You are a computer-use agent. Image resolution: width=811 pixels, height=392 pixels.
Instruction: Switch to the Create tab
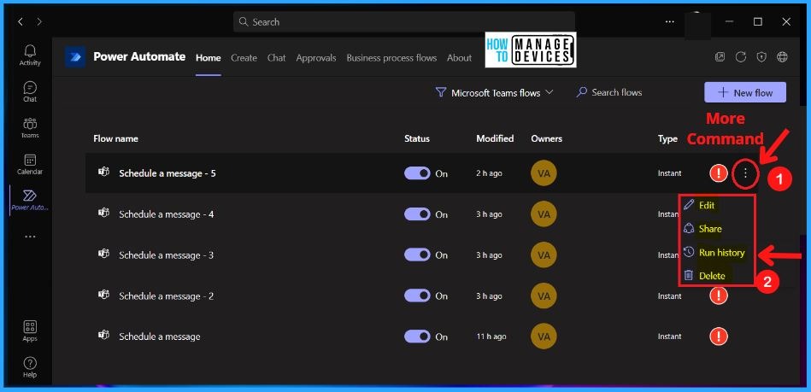[x=244, y=58]
